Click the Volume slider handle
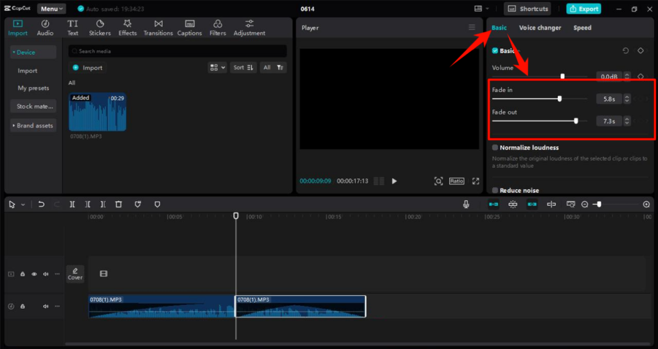Image resolution: width=658 pixels, height=349 pixels. pyautogui.click(x=562, y=76)
